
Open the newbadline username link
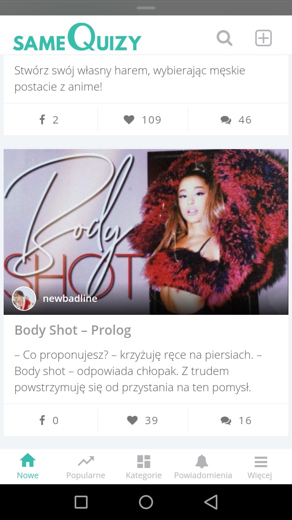pos(70,299)
